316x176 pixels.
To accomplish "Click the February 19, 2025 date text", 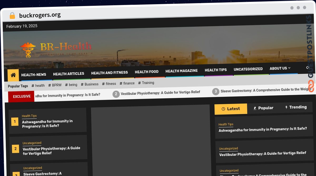I will pos(22,26).
